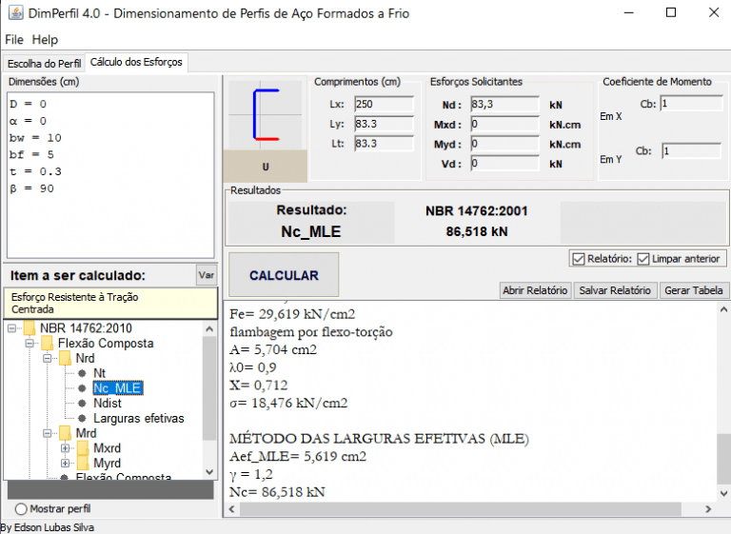The image size is (731, 534).
Task: Click the Vd shear input field
Action: coord(504,163)
